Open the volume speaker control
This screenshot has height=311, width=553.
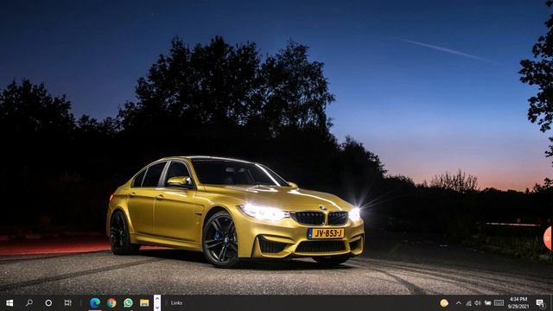pyautogui.click(x=478, y=303)
